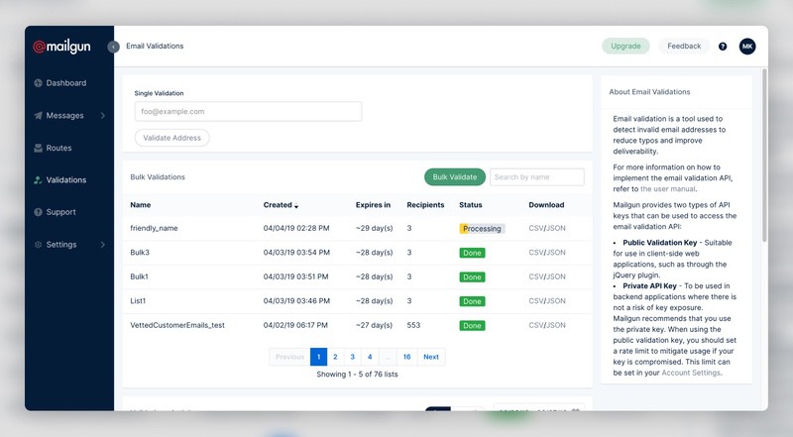Expand the Messages submenu chevron
Image resolution: width=793 pixels, height=437 pixels.
[x=103, y=115]
